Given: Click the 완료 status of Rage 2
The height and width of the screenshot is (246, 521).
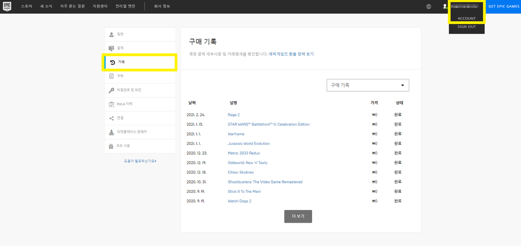Looking at the screenshot, I should coord(398,115).
